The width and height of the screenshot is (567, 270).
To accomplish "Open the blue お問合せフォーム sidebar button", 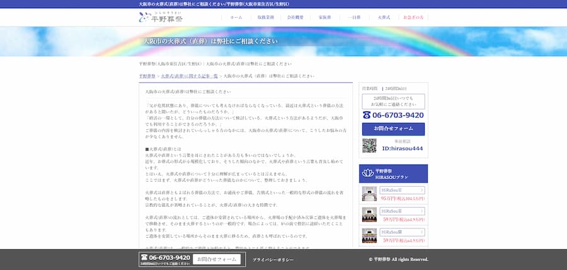I will [393, 129].
